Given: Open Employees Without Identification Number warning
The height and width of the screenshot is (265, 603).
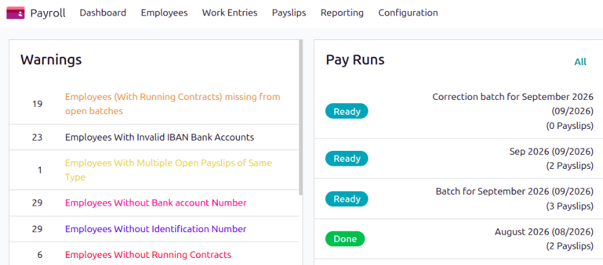Looking at the screenshot, I should click(156, 229).
